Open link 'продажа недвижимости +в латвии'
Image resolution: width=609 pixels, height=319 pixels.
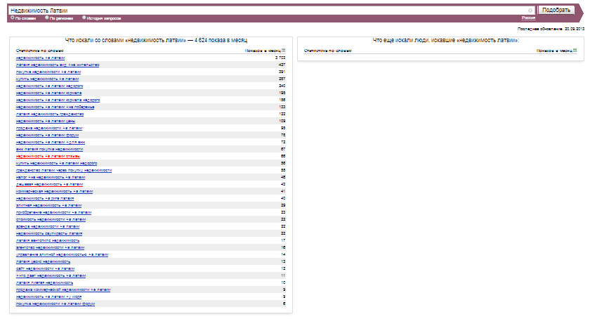(x=49, y=128)
